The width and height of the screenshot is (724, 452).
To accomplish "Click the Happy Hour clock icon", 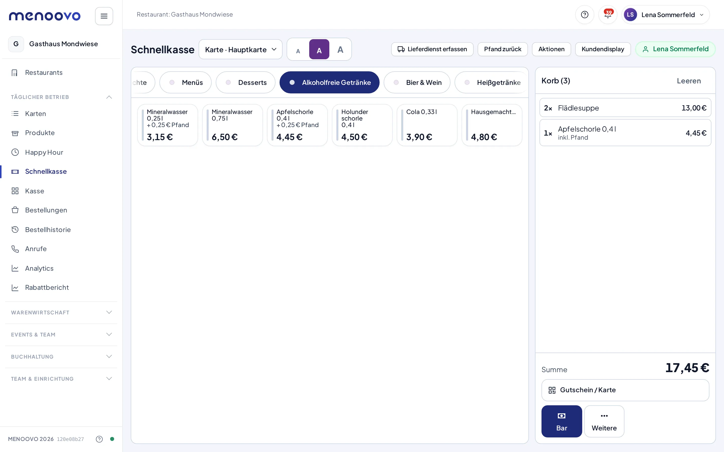I will point(15,152).
